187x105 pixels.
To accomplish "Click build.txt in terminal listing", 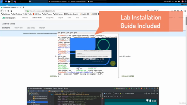I will 62,56.
